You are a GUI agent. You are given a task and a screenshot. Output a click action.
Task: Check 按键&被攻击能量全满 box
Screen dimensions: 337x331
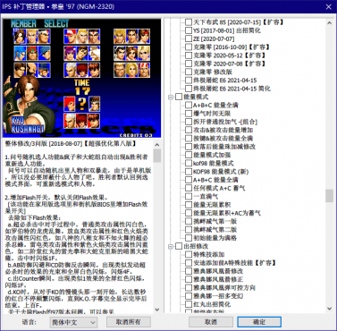189,139
